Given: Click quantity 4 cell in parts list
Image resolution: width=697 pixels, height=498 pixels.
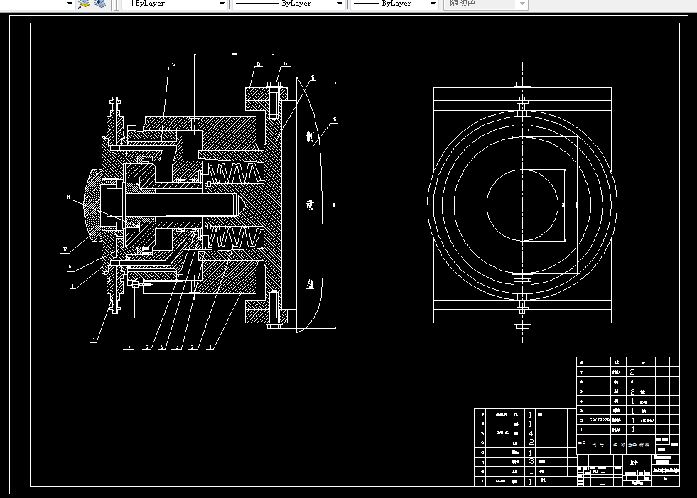Looking at the screenshot, I should pos(530,433).
